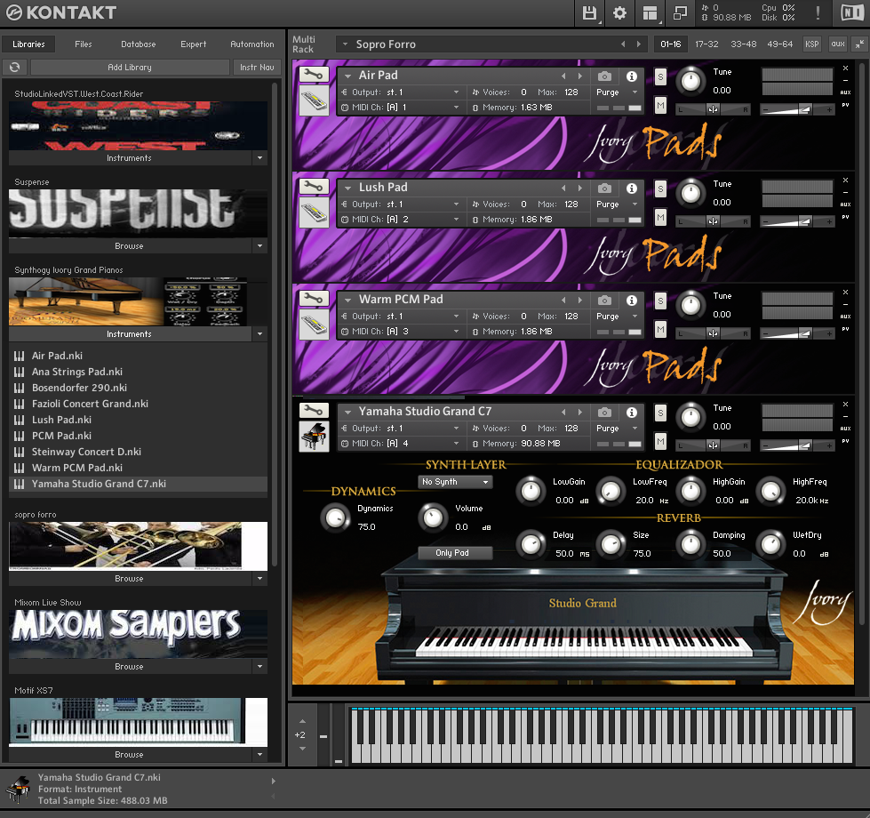Mute the Air Pad instrument

click(660, 105)
